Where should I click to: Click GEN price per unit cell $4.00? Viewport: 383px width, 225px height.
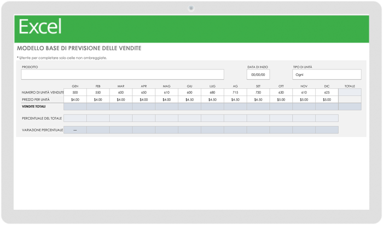75,99
